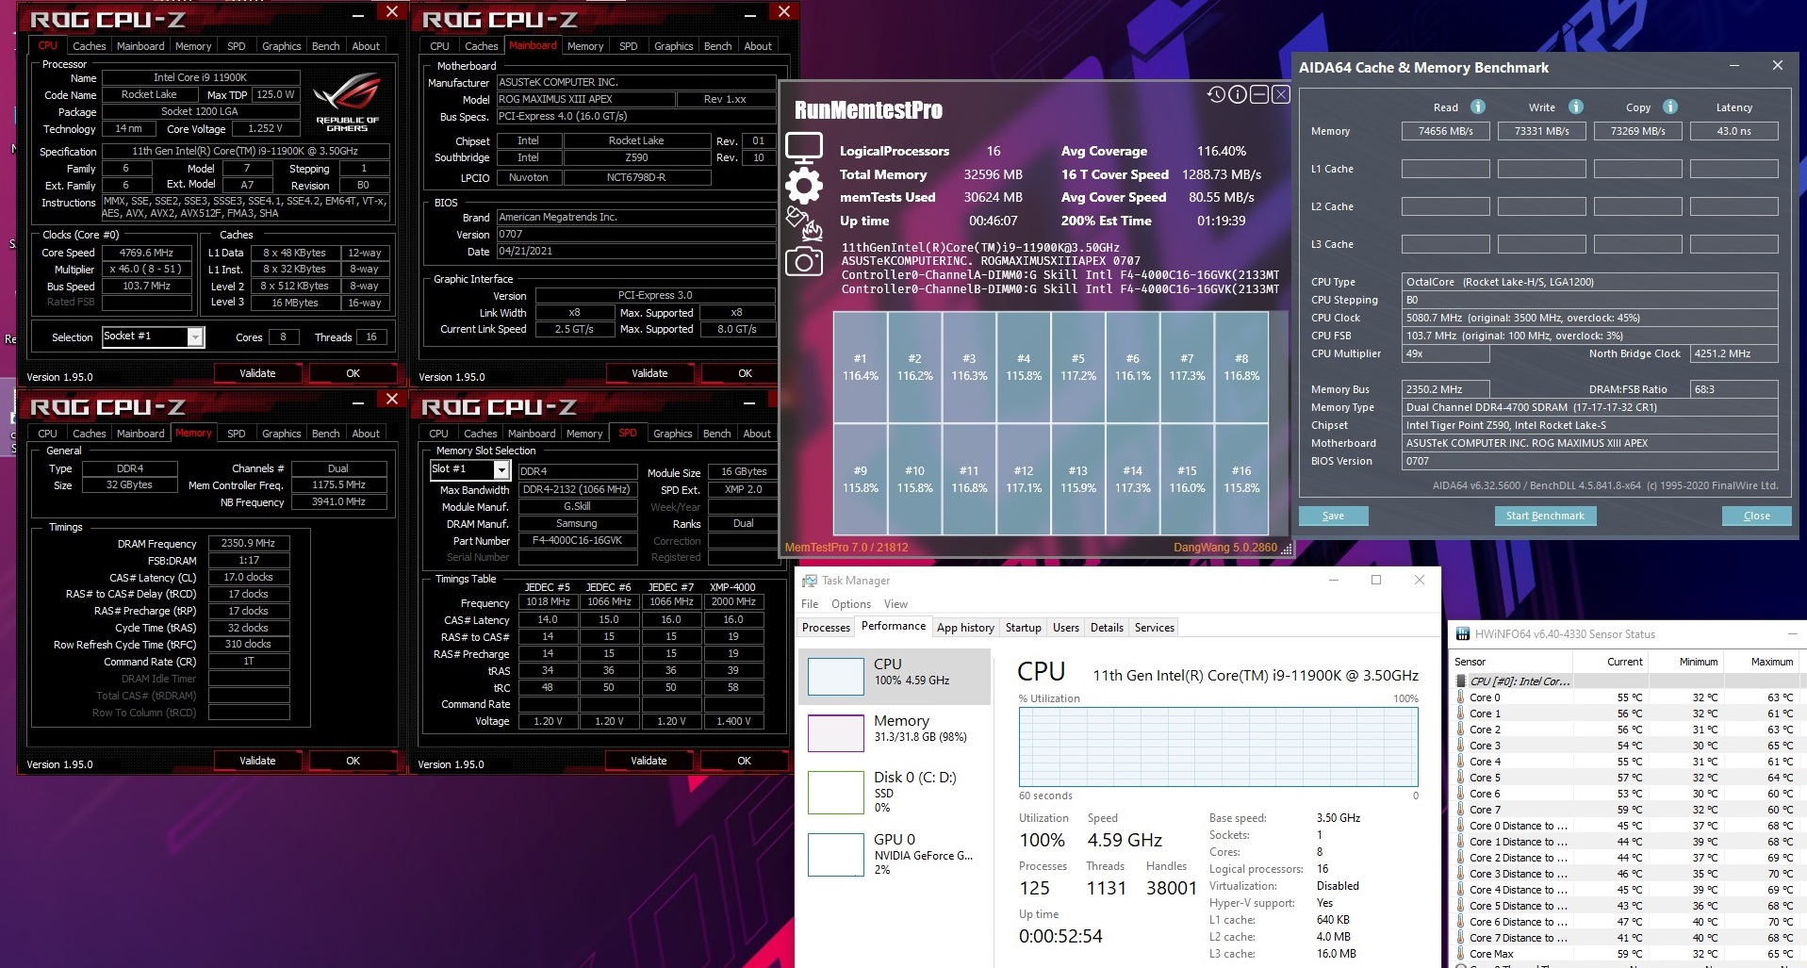Click RunMemtestPro resize grip at bottom-right corner
The height and width of the screenshot is (968, 1807).
coord(1286,549)
